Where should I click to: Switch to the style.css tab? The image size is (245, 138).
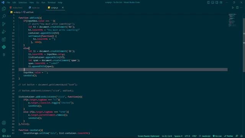[34, 8]
